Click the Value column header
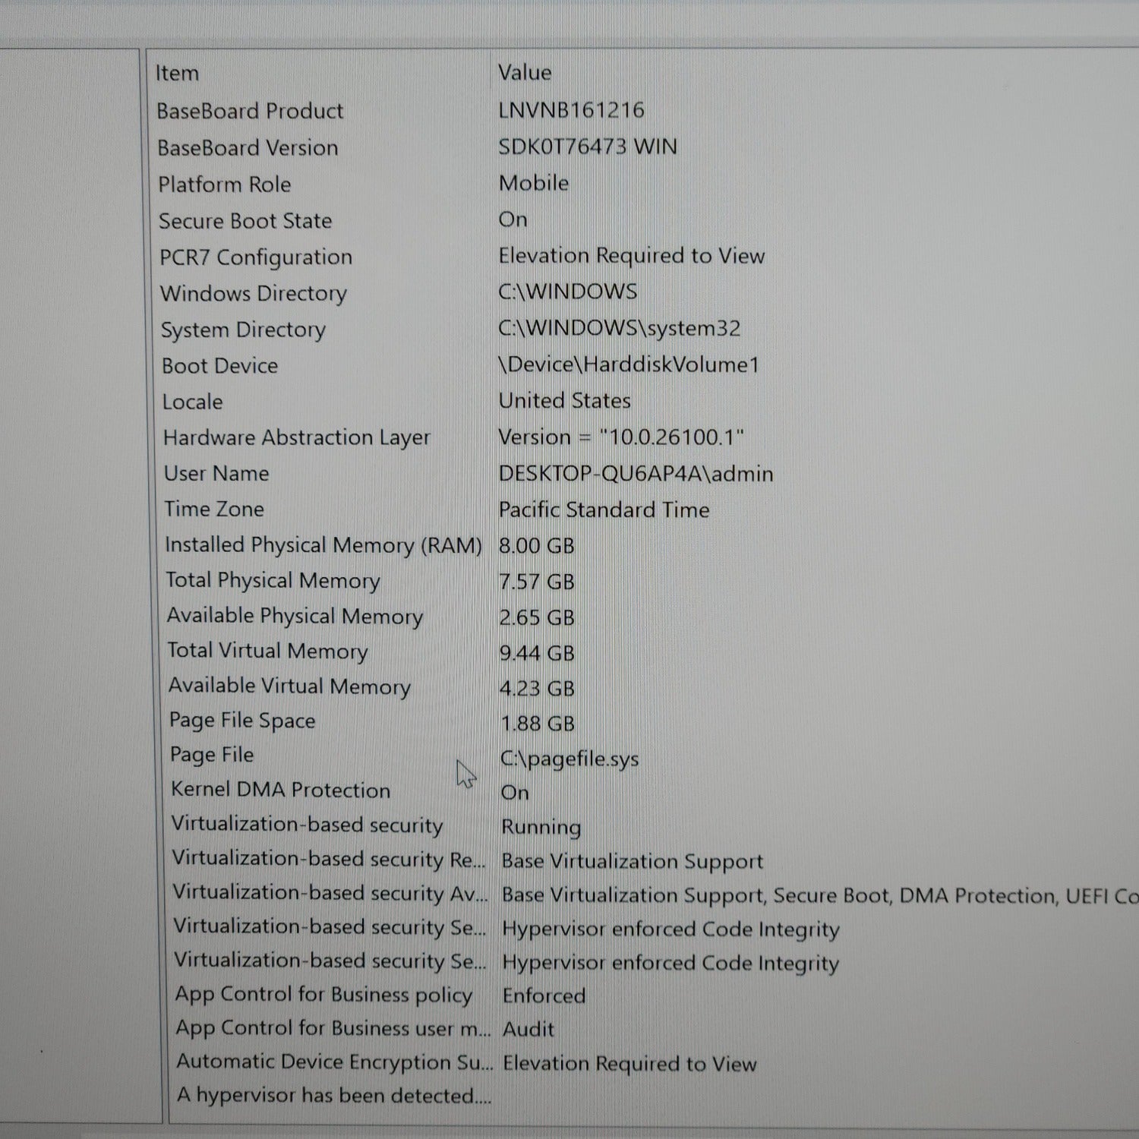Screen dimensions: 1139x1139 (524, 73)
